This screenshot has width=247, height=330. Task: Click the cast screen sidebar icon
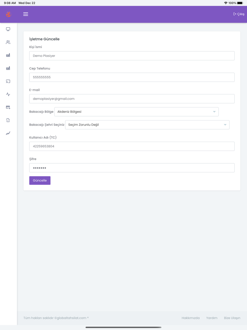point(8,81)
